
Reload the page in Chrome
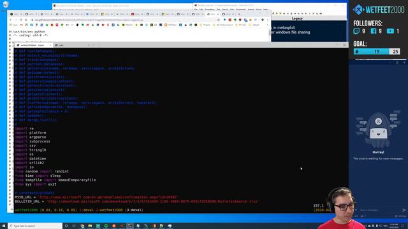(x=21, y=20)
